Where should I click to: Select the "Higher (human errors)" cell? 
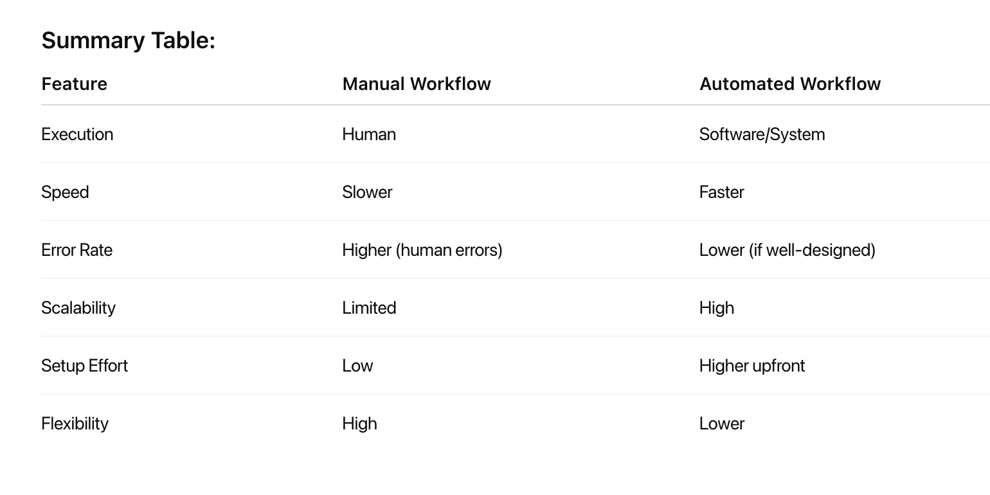[422, 250]
